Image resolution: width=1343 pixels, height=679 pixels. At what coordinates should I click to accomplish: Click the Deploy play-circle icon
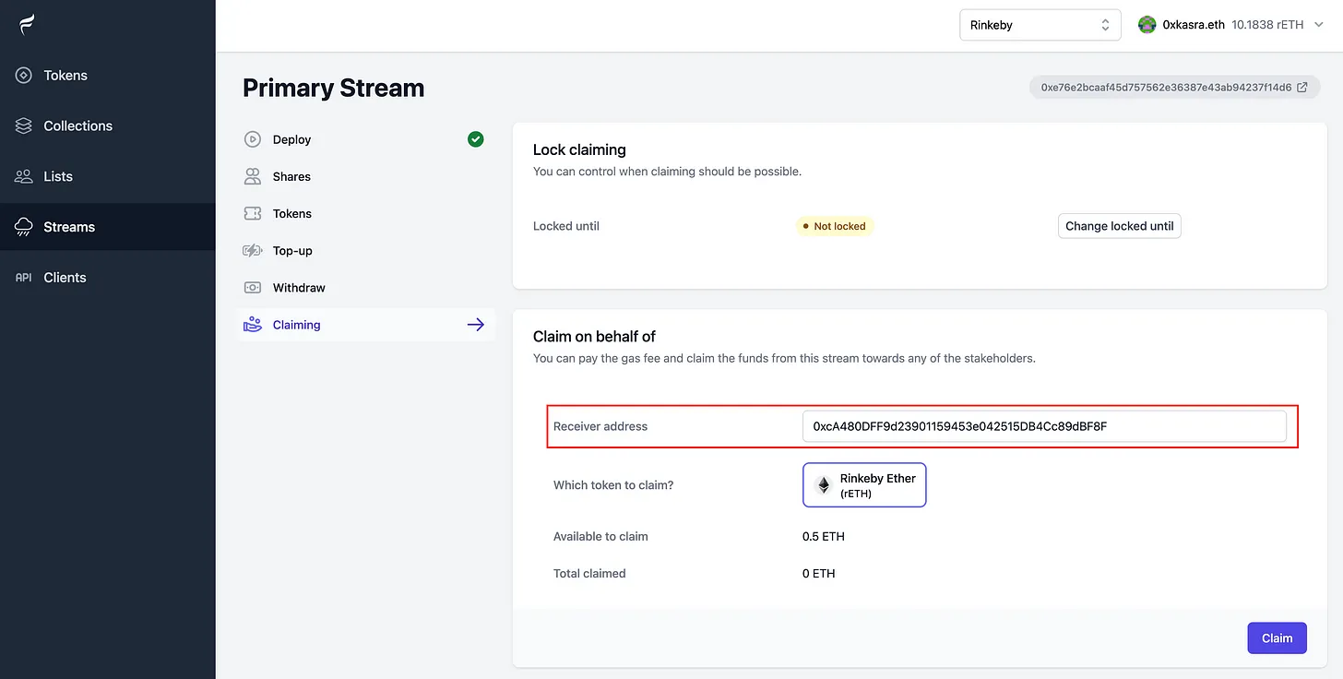(x=253, y=139)
